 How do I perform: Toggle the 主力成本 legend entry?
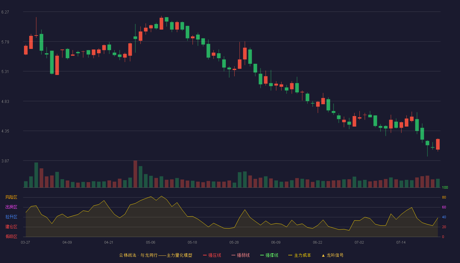(x=300, y=255)
